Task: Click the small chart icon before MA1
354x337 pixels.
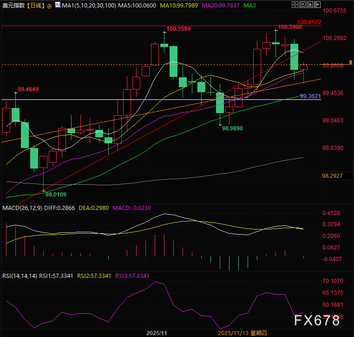Action: [x=57, y=5]
